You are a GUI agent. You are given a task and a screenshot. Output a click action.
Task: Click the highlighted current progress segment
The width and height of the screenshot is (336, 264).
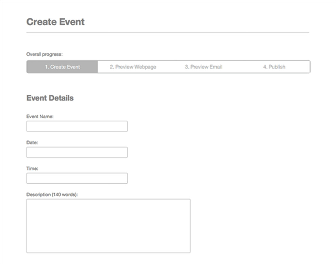(x=62, y=67)
